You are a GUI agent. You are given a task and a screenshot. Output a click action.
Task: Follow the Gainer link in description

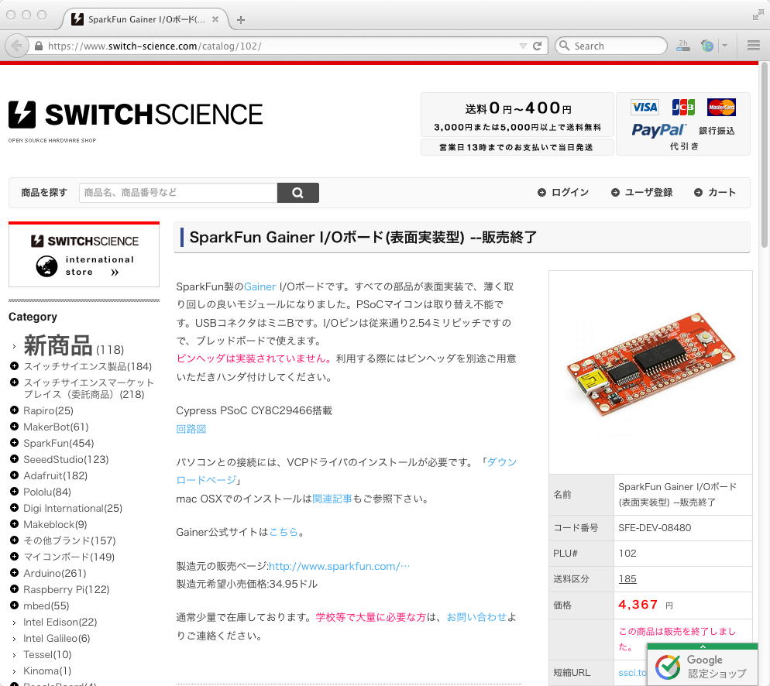click(260, 286)
